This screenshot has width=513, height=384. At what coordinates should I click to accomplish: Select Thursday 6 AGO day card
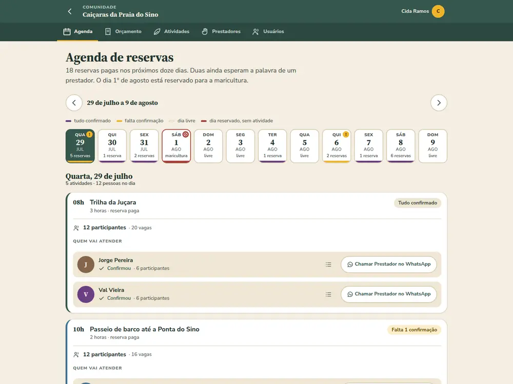pyautogui.click(x=337, y=146)
